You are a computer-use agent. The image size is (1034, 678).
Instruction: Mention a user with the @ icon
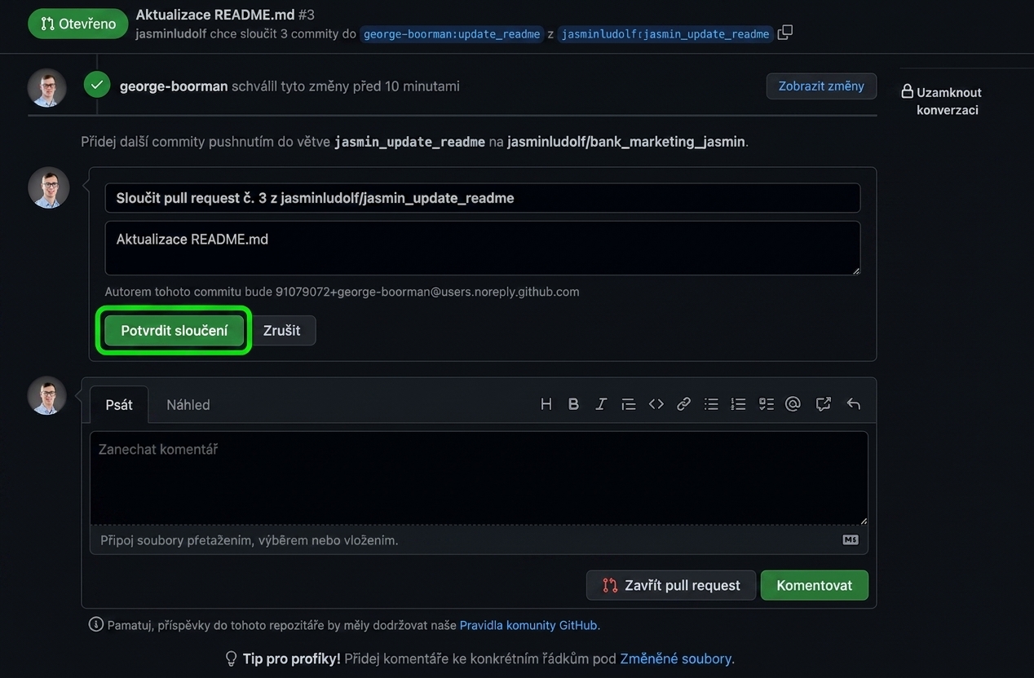click(x=793, y=404)
